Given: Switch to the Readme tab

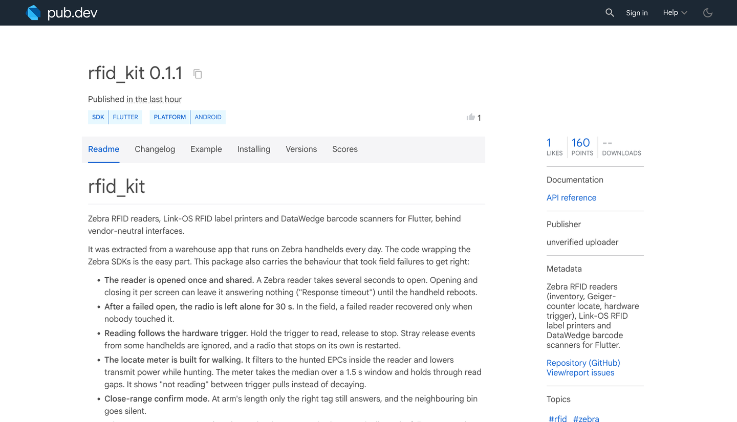Looking at the screenshot, I should (x=103, y=149).
